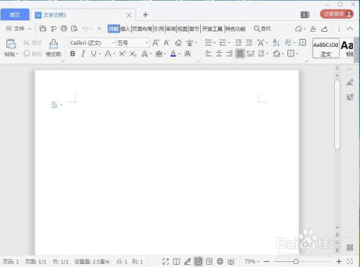The image size is (360, 267).
Task: Switch to the 页面布局 ribbon tab
Action: click(142, 29)
